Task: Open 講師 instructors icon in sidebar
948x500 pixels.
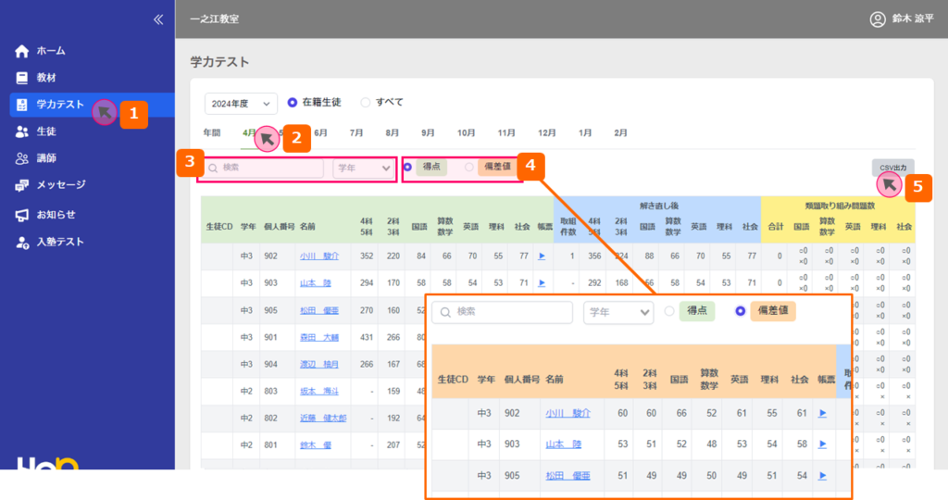Action: coord(22,158)
